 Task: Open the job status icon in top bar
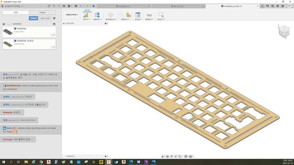[x=272, y=6]
